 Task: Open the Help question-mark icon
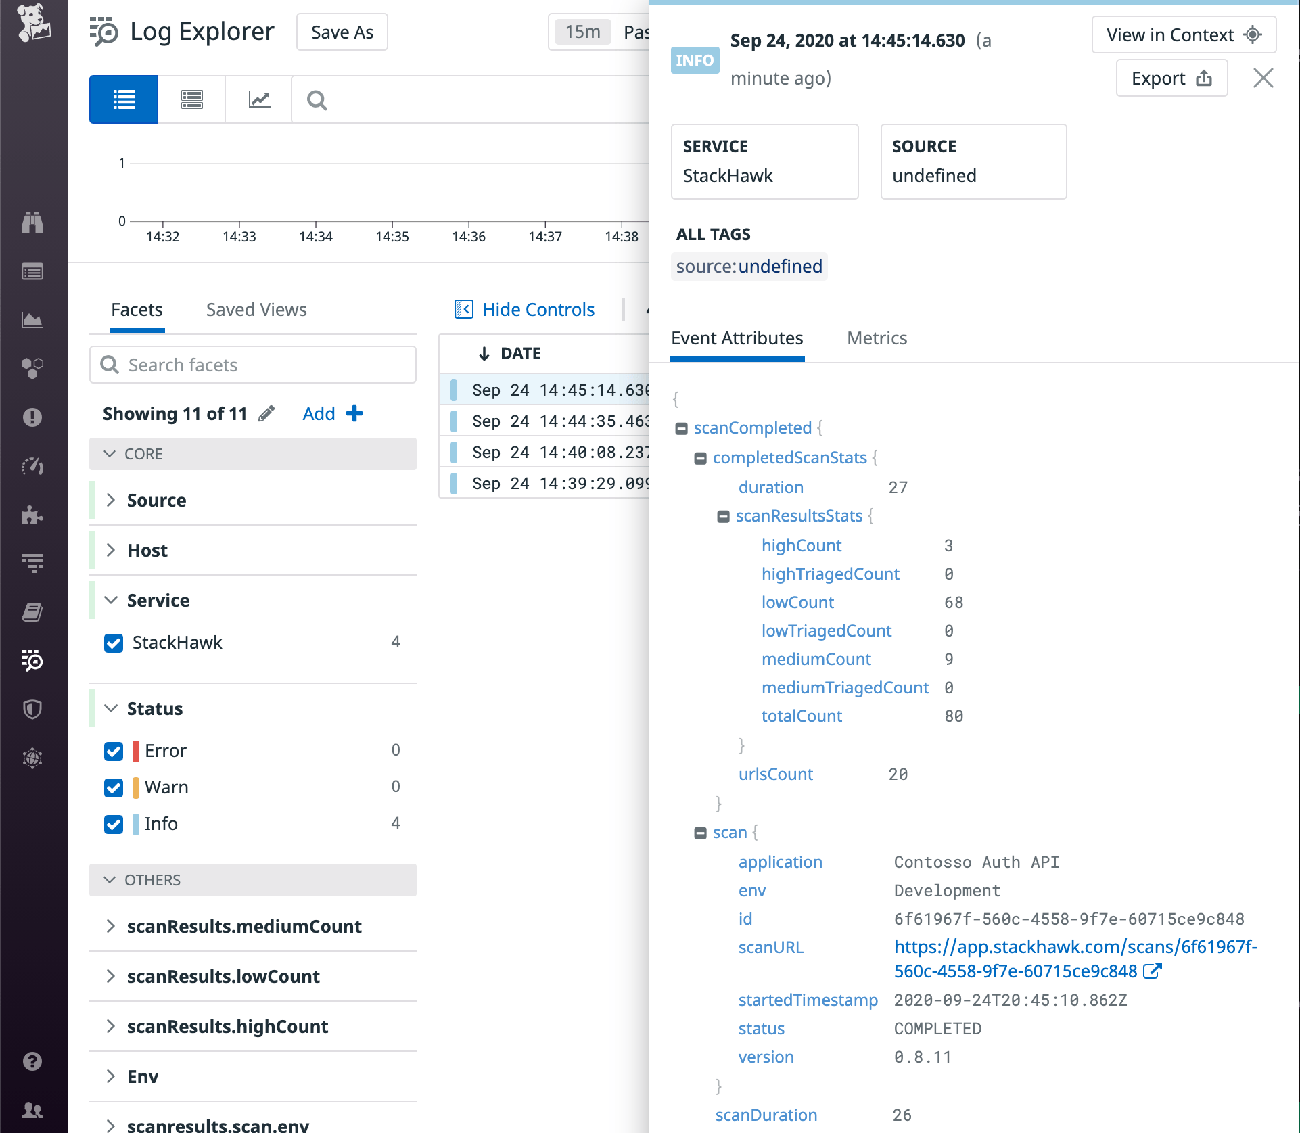(32, 1061)
